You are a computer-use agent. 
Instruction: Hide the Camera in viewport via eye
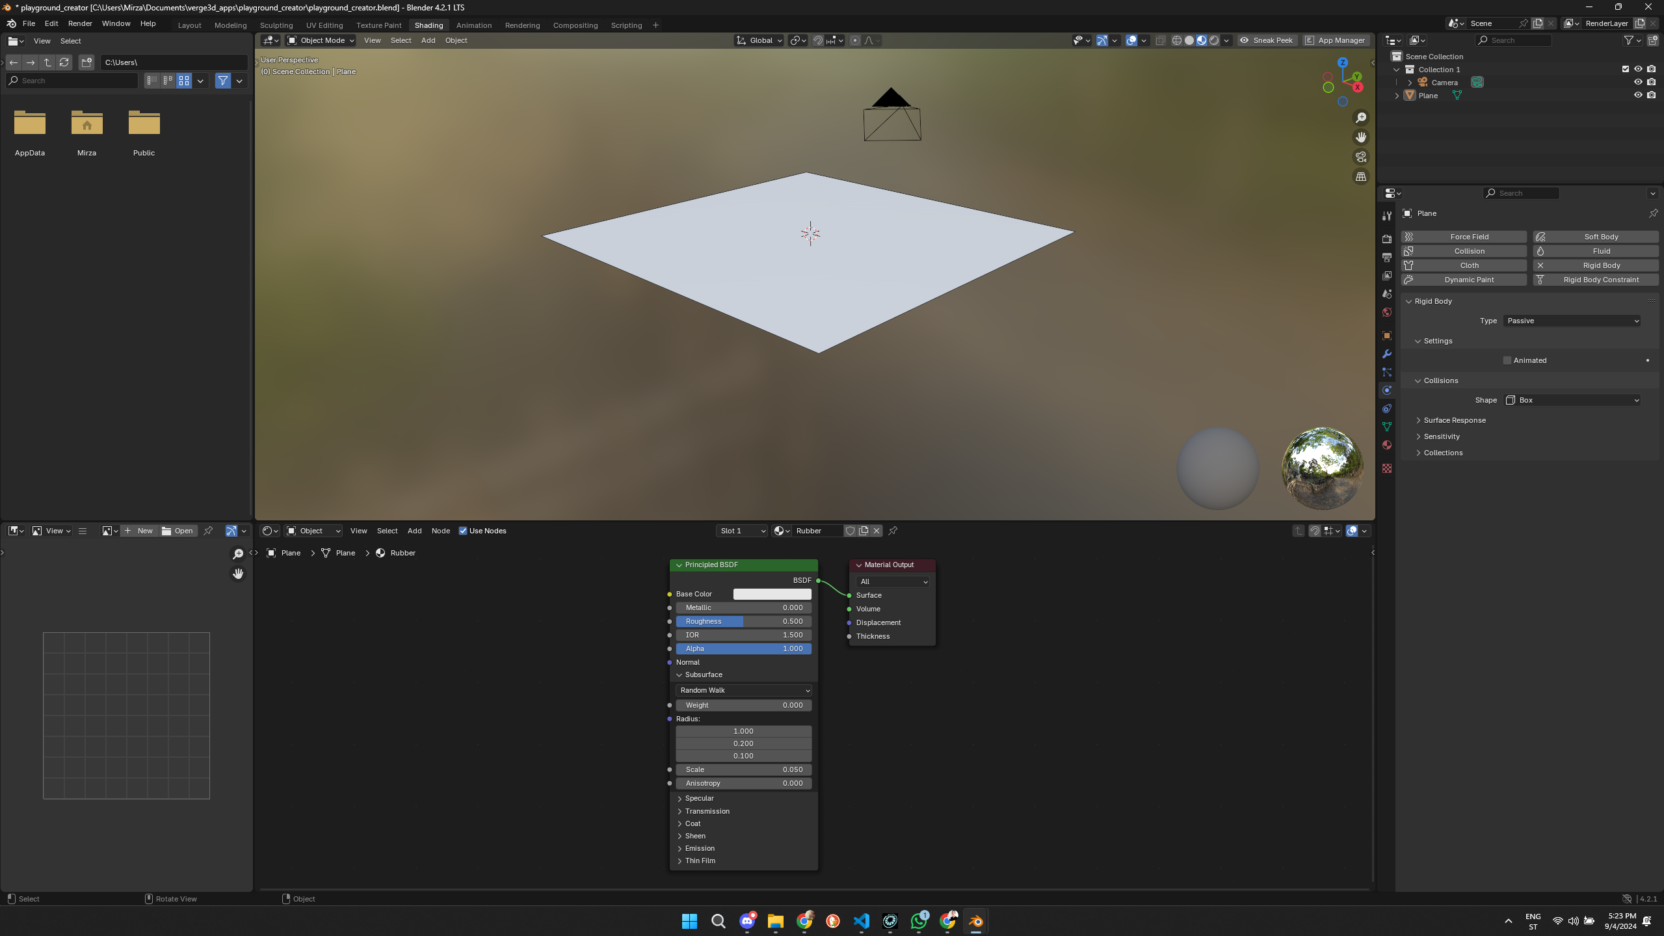(x=1638, y=82)
